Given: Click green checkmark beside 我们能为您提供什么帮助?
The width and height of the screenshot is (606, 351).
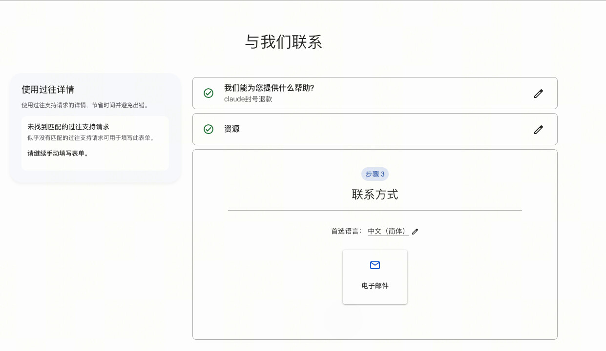Looking at the screenshot, I should pos(209,93).
